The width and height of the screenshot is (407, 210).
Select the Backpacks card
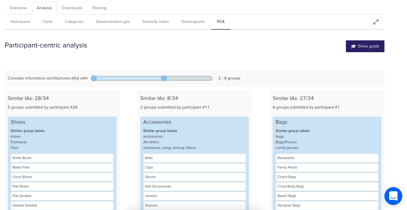pyautogui.click(x=327, y=158)
